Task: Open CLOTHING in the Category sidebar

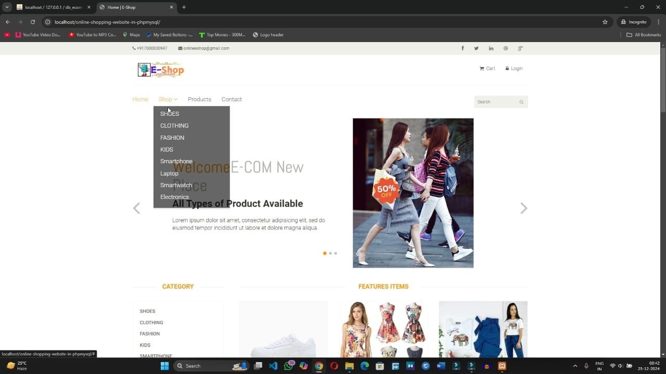Action: click(151, 323)
